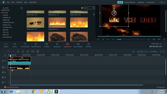Click the timeline zoom in plus icon
167x94 pixels.
click(147, 52)
